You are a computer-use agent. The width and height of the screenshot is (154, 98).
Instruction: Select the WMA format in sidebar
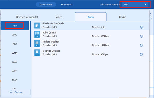pyautogui.click(x=15, y=53)
